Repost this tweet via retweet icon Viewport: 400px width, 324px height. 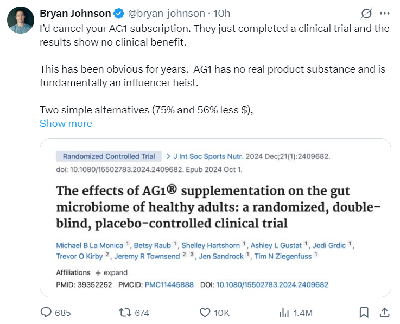(x=124, y=313)
